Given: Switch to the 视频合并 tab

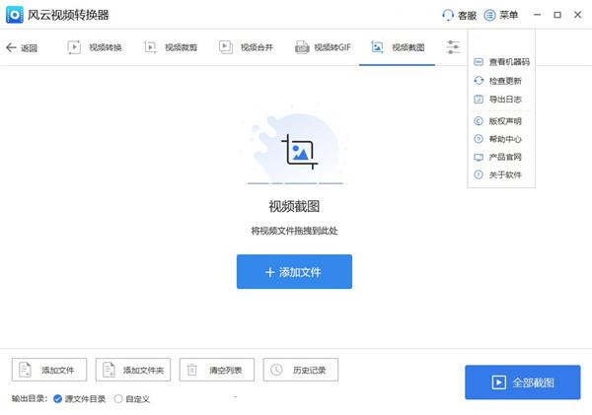Looking at the screenshot, I should 246,47.
